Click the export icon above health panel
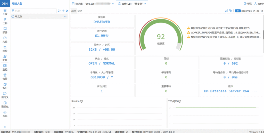The image size is (264, 133). 227,11
